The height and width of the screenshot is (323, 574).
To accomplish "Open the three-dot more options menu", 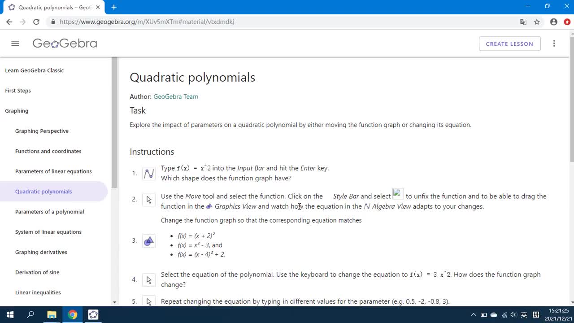I will [x=554, y=44].
